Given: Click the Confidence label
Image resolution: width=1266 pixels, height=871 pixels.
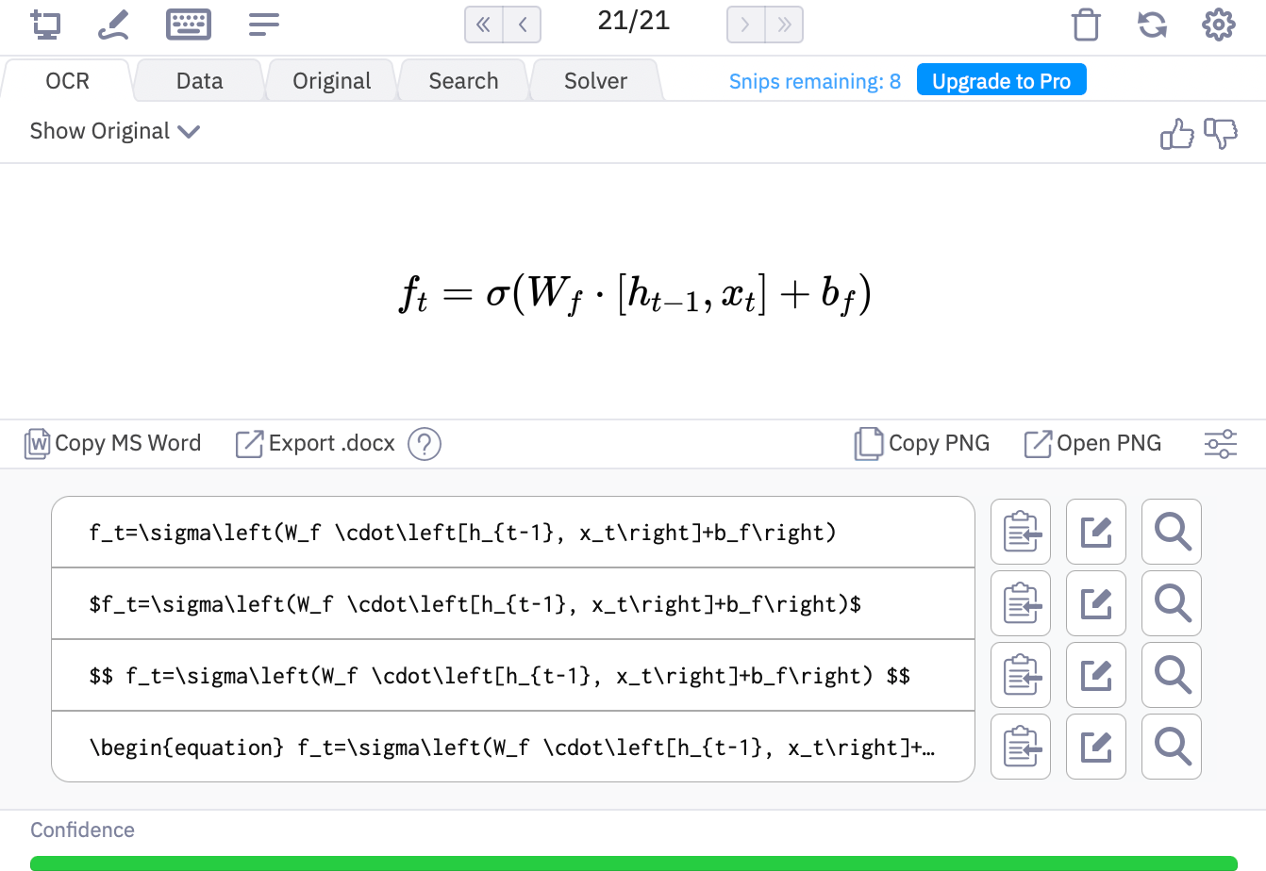Looking at the screenshot, I should 82,830.
